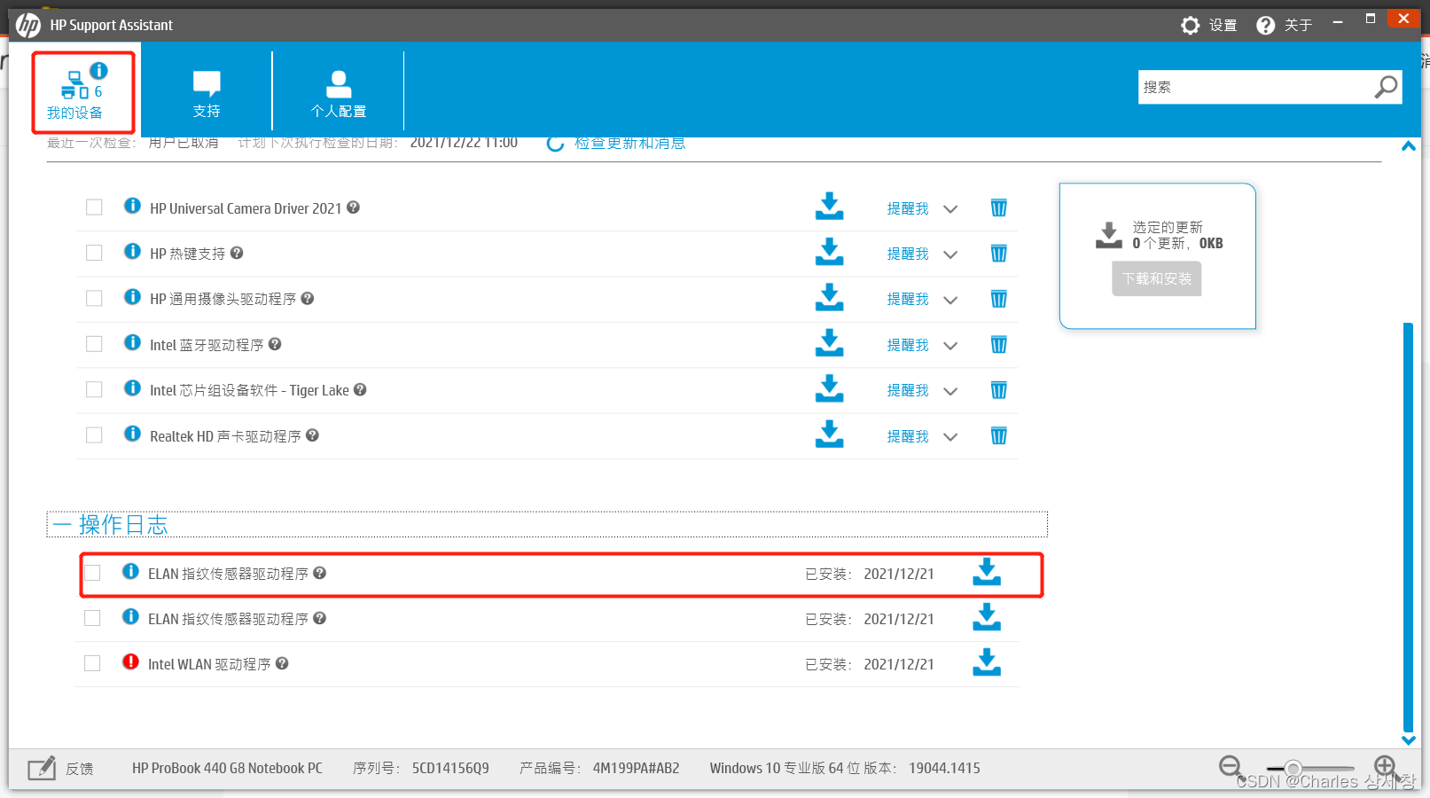Click 提醒我 link for Intel 蓝牙驱动程序
Image resolution: width=1430 pixels, height=798 pixels.
click(x=908, y=345)
